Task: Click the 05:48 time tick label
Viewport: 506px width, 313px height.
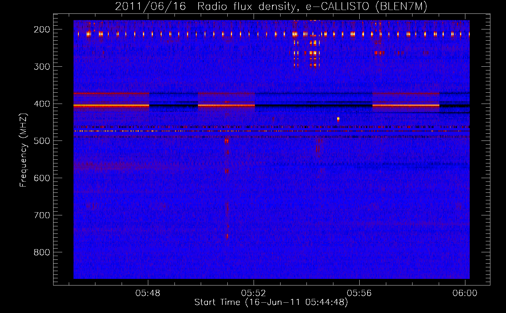Action: (x=148, y=293)
